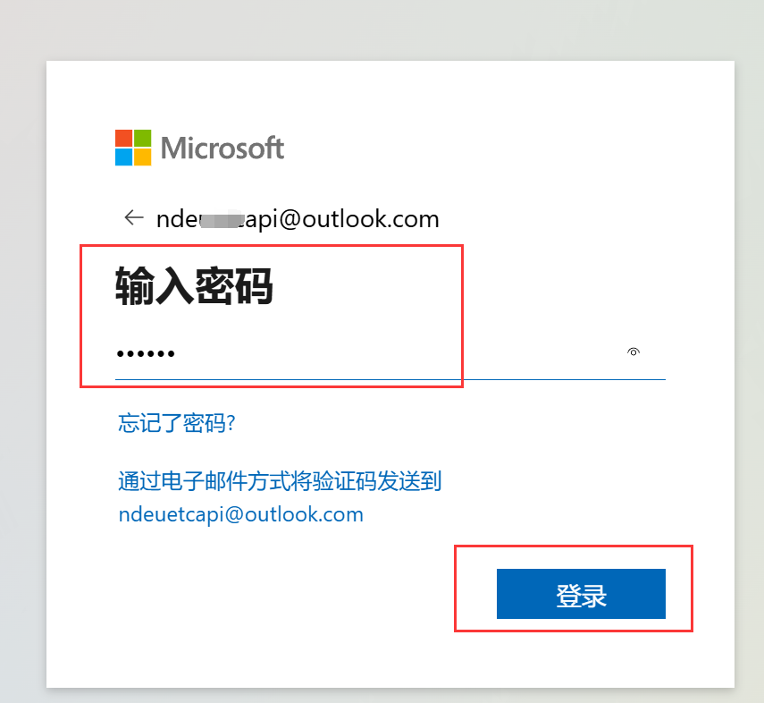Viewport: 764px width, 703px height.
Task: Click the Microsoft four-color logo
Action: pos(133,148)
